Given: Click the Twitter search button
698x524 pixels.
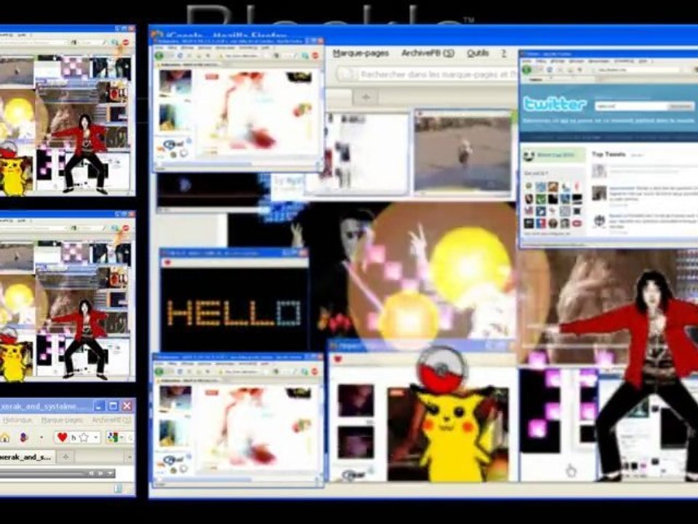Looking at the screenshot, I should tap(681, 106).
